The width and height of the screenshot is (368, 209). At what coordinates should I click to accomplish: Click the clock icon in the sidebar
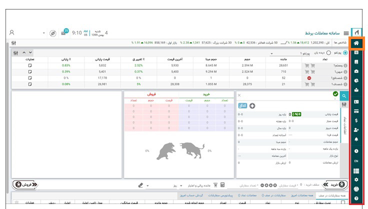point(356,150)
